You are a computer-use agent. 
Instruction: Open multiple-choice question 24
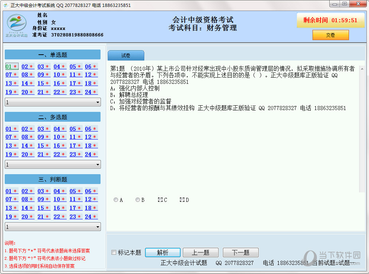pos(91,154)
